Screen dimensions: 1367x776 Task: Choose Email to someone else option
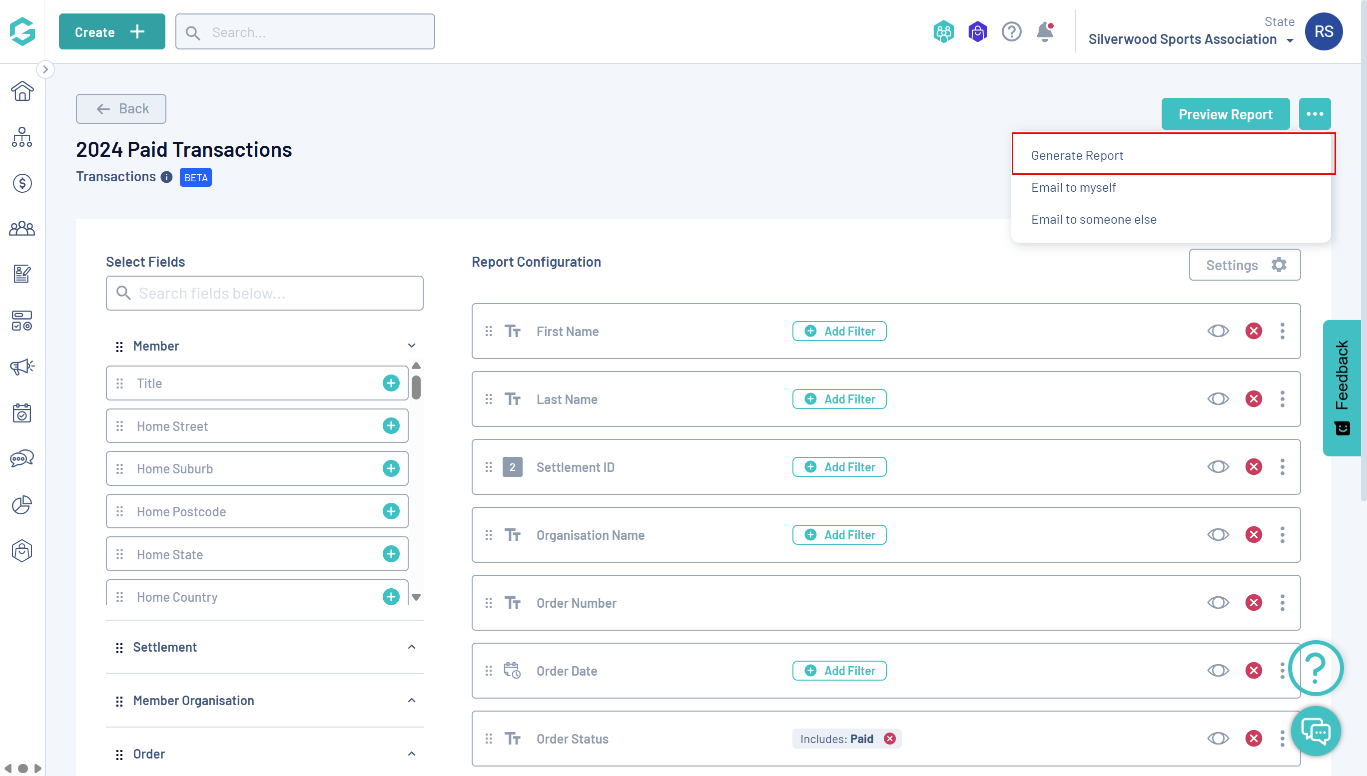1094,219
